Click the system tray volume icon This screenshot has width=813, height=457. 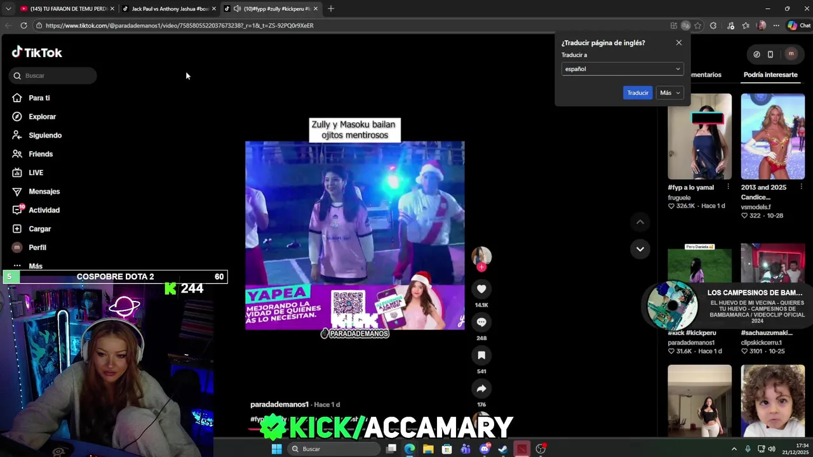[x=772, y=449]
